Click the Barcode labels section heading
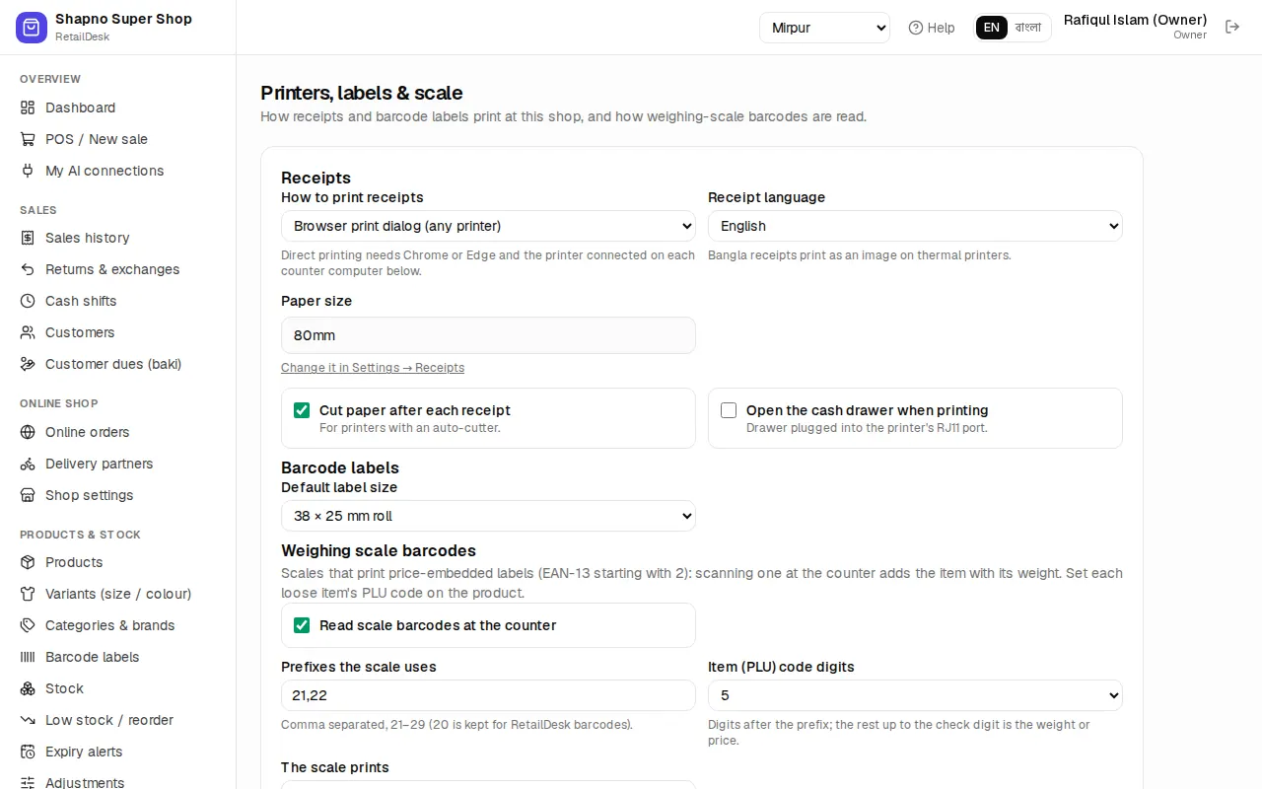1262x789 pixels. [x=340, y=467]
